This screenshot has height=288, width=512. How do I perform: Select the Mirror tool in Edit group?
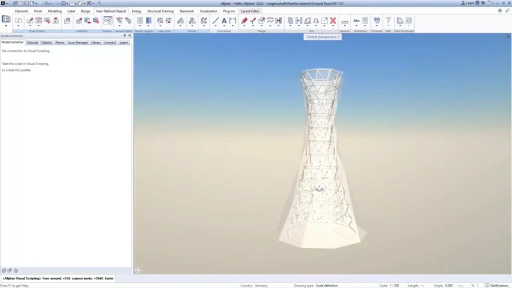316,20
